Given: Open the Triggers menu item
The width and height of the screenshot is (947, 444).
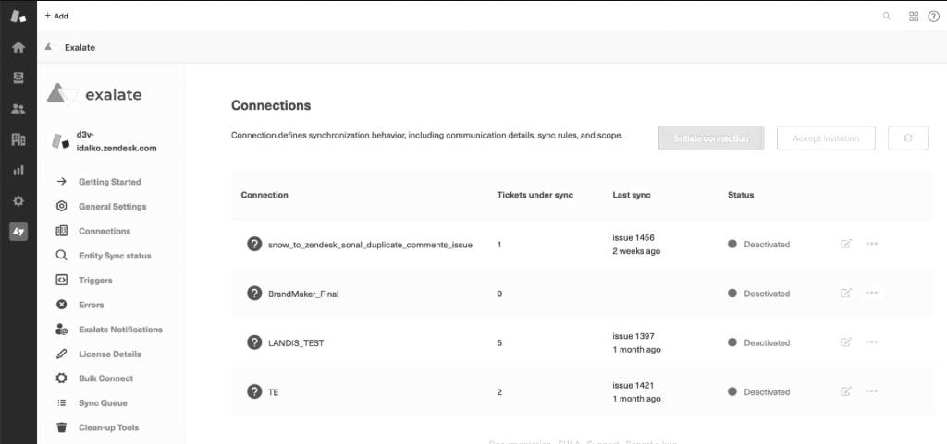Looking at the screenshot, I should pyautogui.click(x=95, y=281).
